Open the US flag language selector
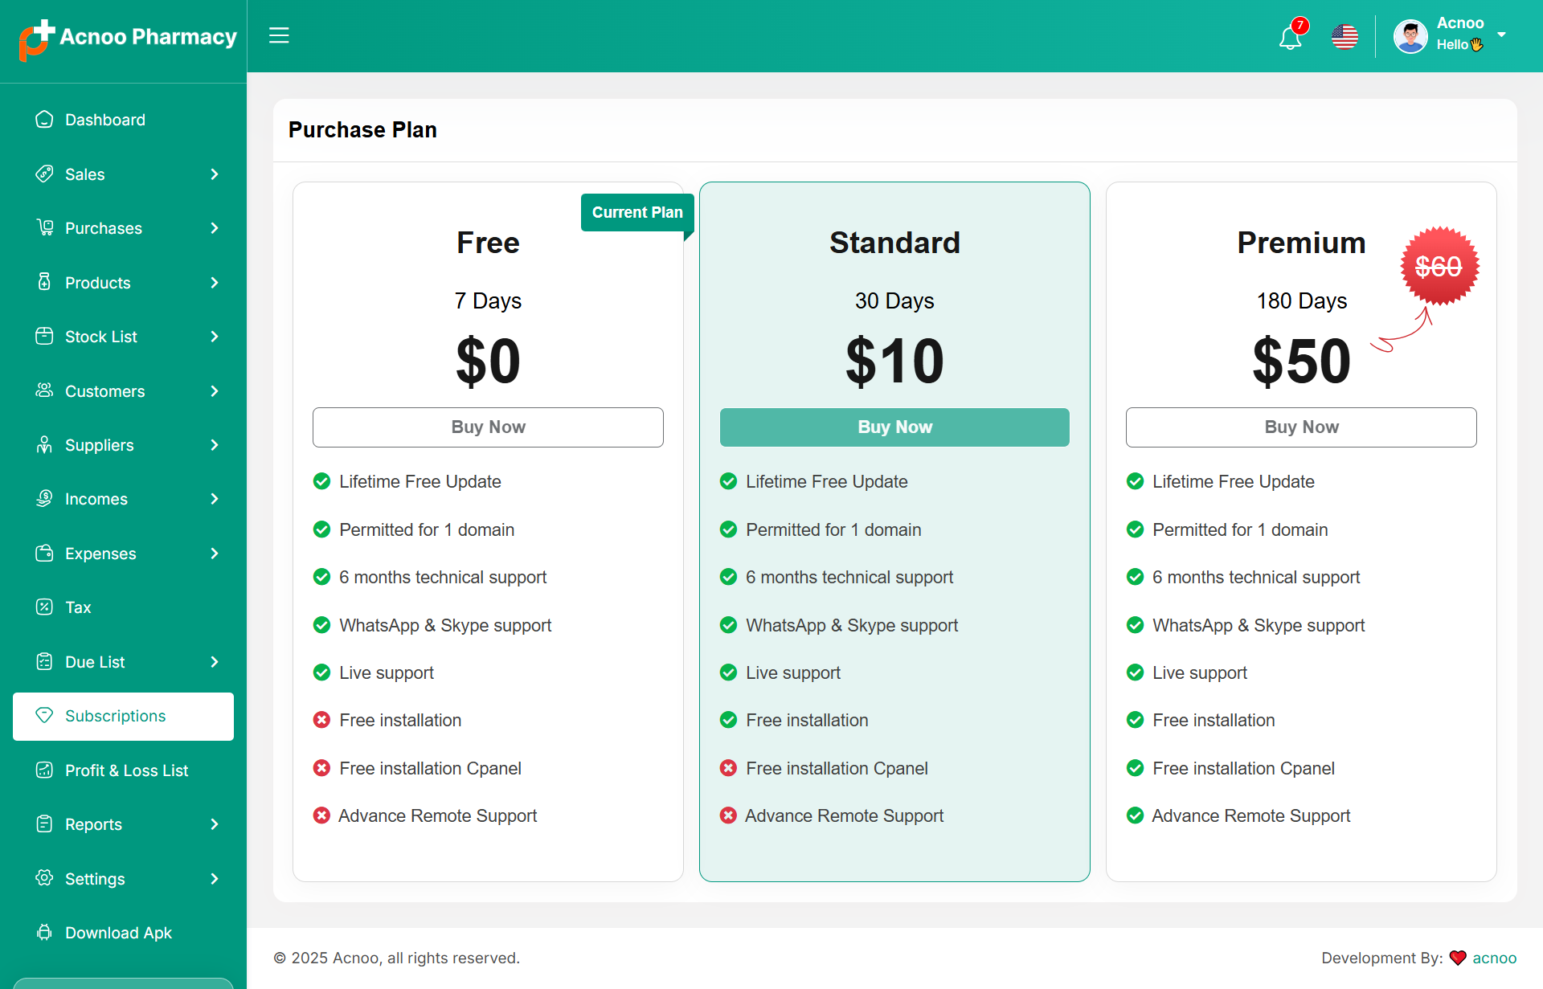 click(1344, 37)
